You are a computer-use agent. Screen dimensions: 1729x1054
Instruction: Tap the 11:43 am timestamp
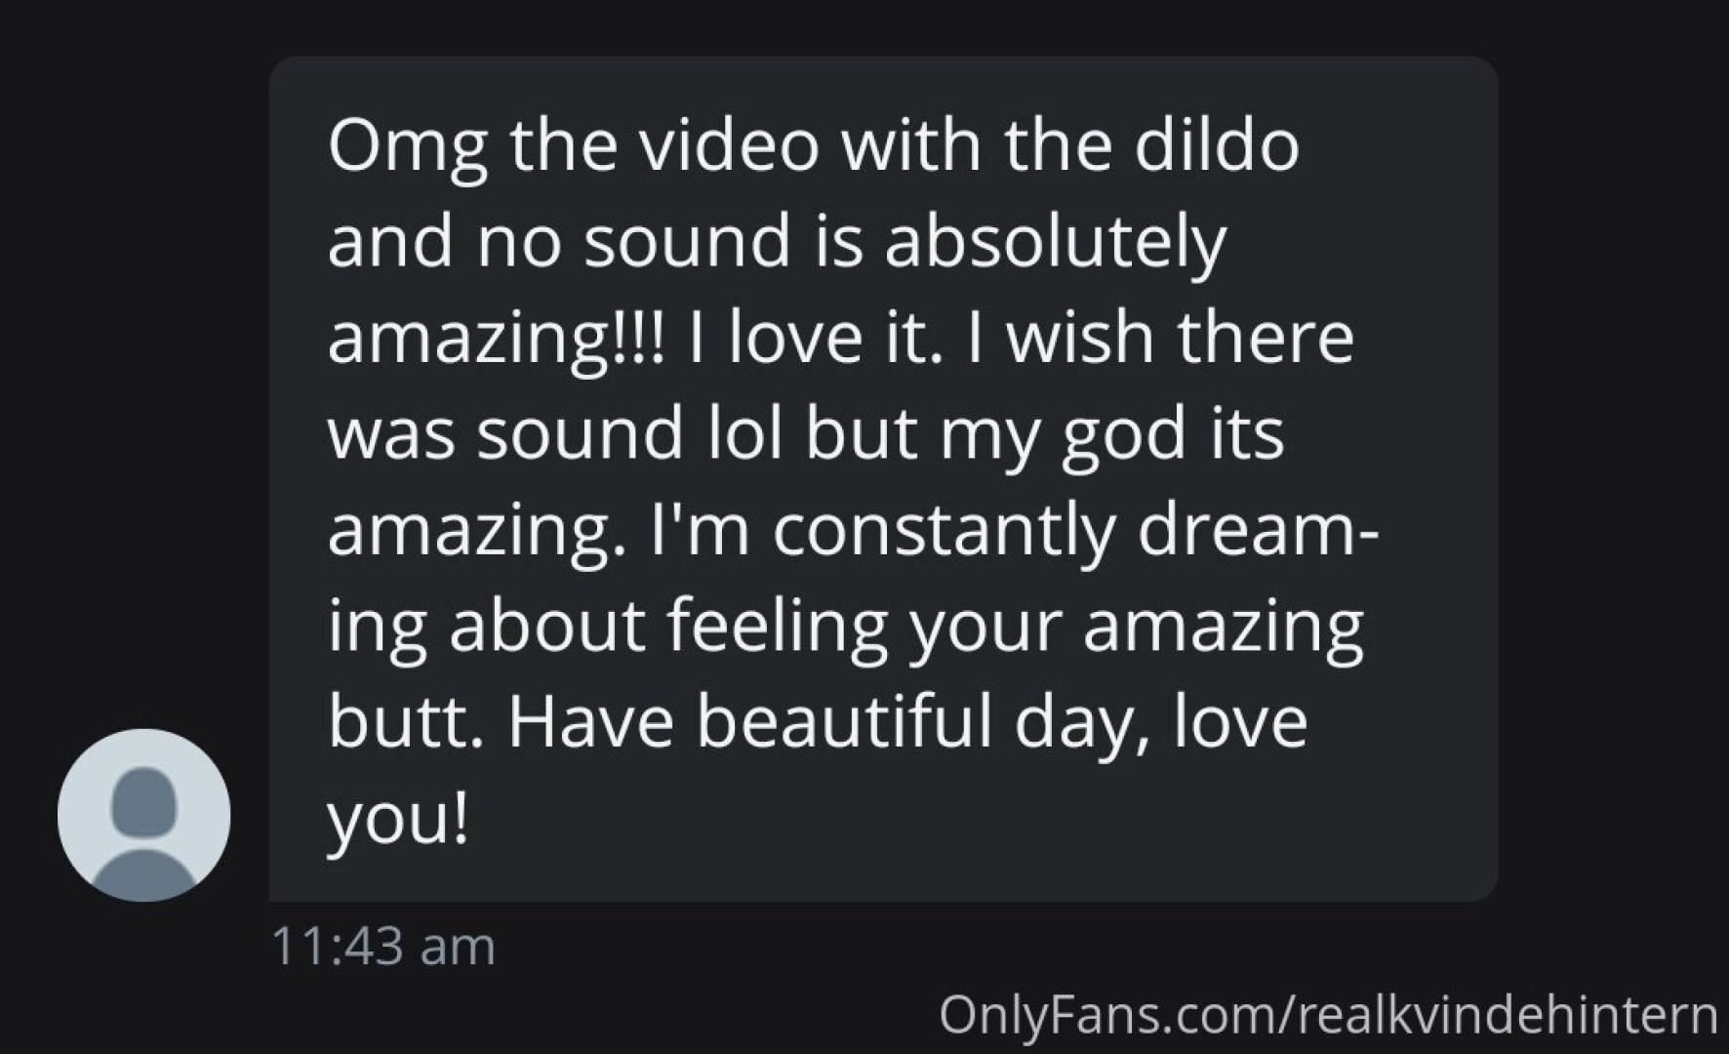click(382, 946)
